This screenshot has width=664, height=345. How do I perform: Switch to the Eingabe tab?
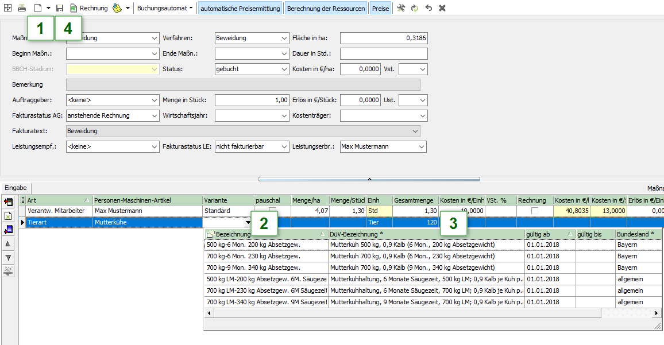point(16,188)
